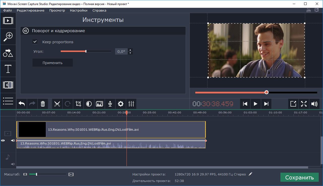Mute the video track speaker icon
The width and height of the screenshot is (323, 186).
point(13,141)
